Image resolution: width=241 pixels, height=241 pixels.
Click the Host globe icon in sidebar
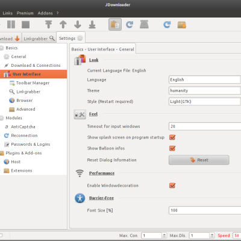[x=7, y=161]
